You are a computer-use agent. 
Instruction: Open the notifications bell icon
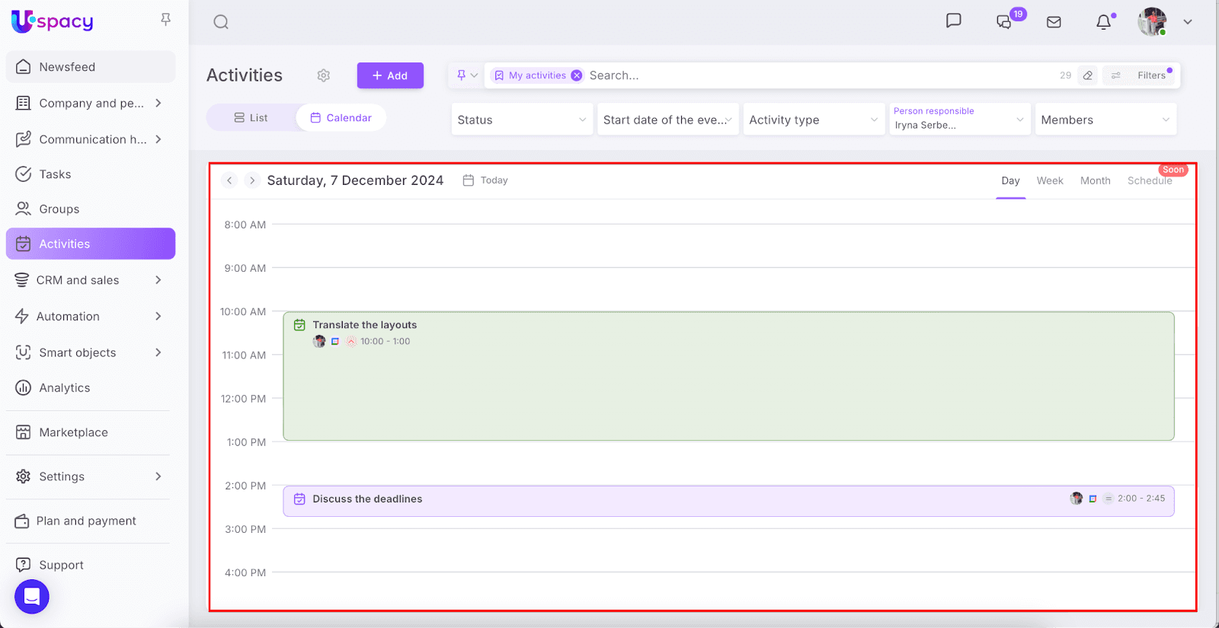[x=1103, y=22]
